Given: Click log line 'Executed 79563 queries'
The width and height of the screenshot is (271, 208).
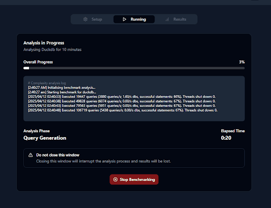Looking at the screenshot, I should pos(122,106).
